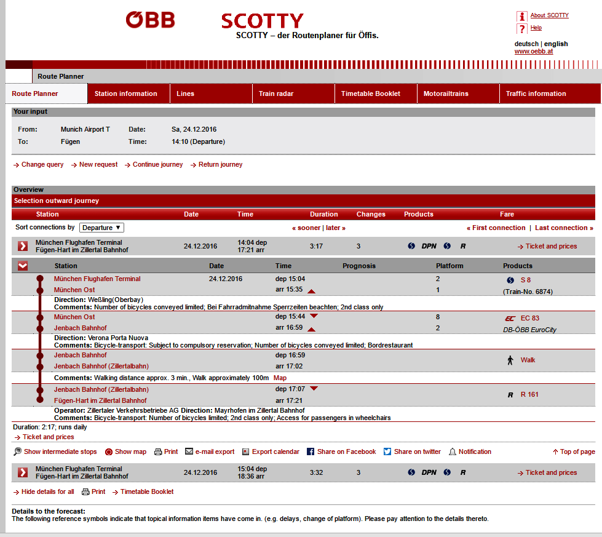This screenshot has height=537, width=602.
Task: Open www.oebb.at website link
Action: point(534,52)
